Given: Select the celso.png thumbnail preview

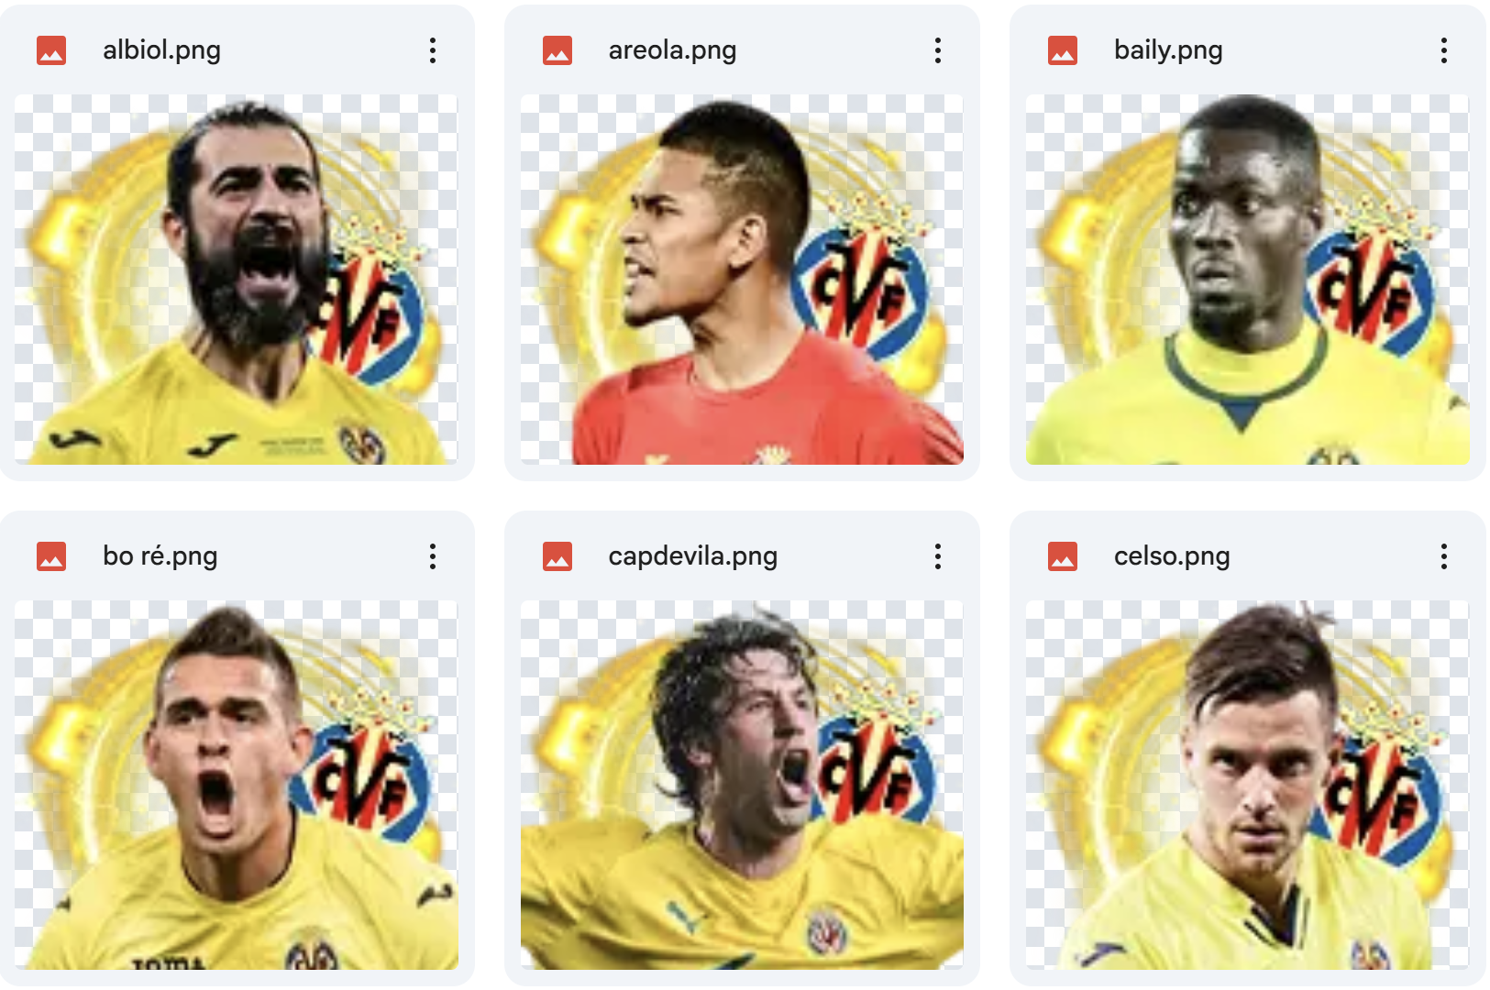Looking at the screenshot, I should pos(1248,786).
